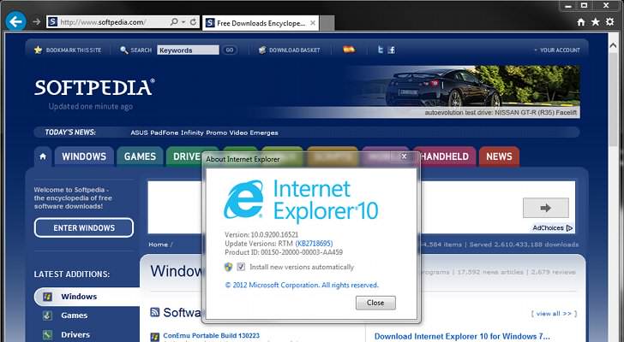Viewport: 624px width, 342px height.
Task: Expand the Your Account dropdown
Action: click(x=557, y=50)
